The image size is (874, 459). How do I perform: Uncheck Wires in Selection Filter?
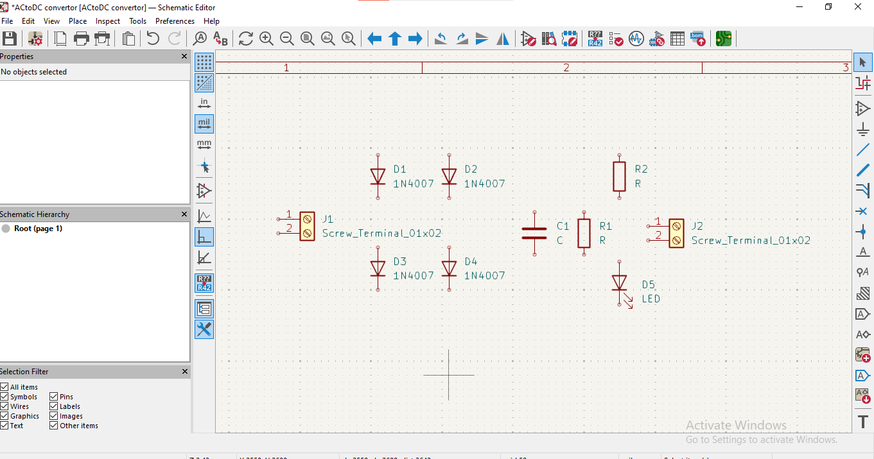(x=4, y=406)
